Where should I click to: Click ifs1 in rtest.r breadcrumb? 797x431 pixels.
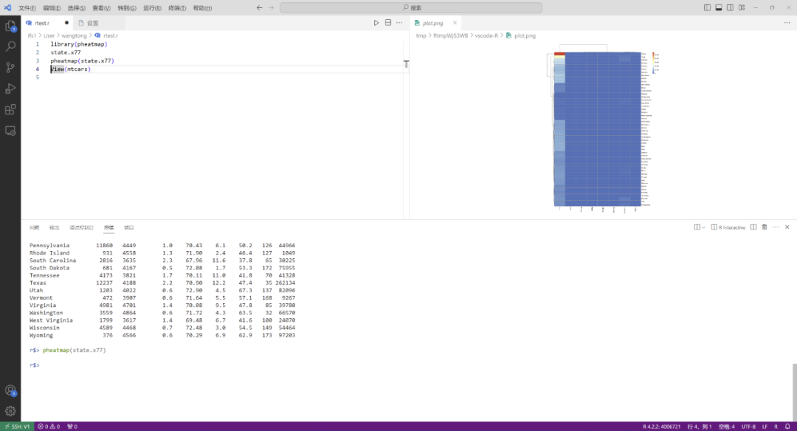pos(32,35)
